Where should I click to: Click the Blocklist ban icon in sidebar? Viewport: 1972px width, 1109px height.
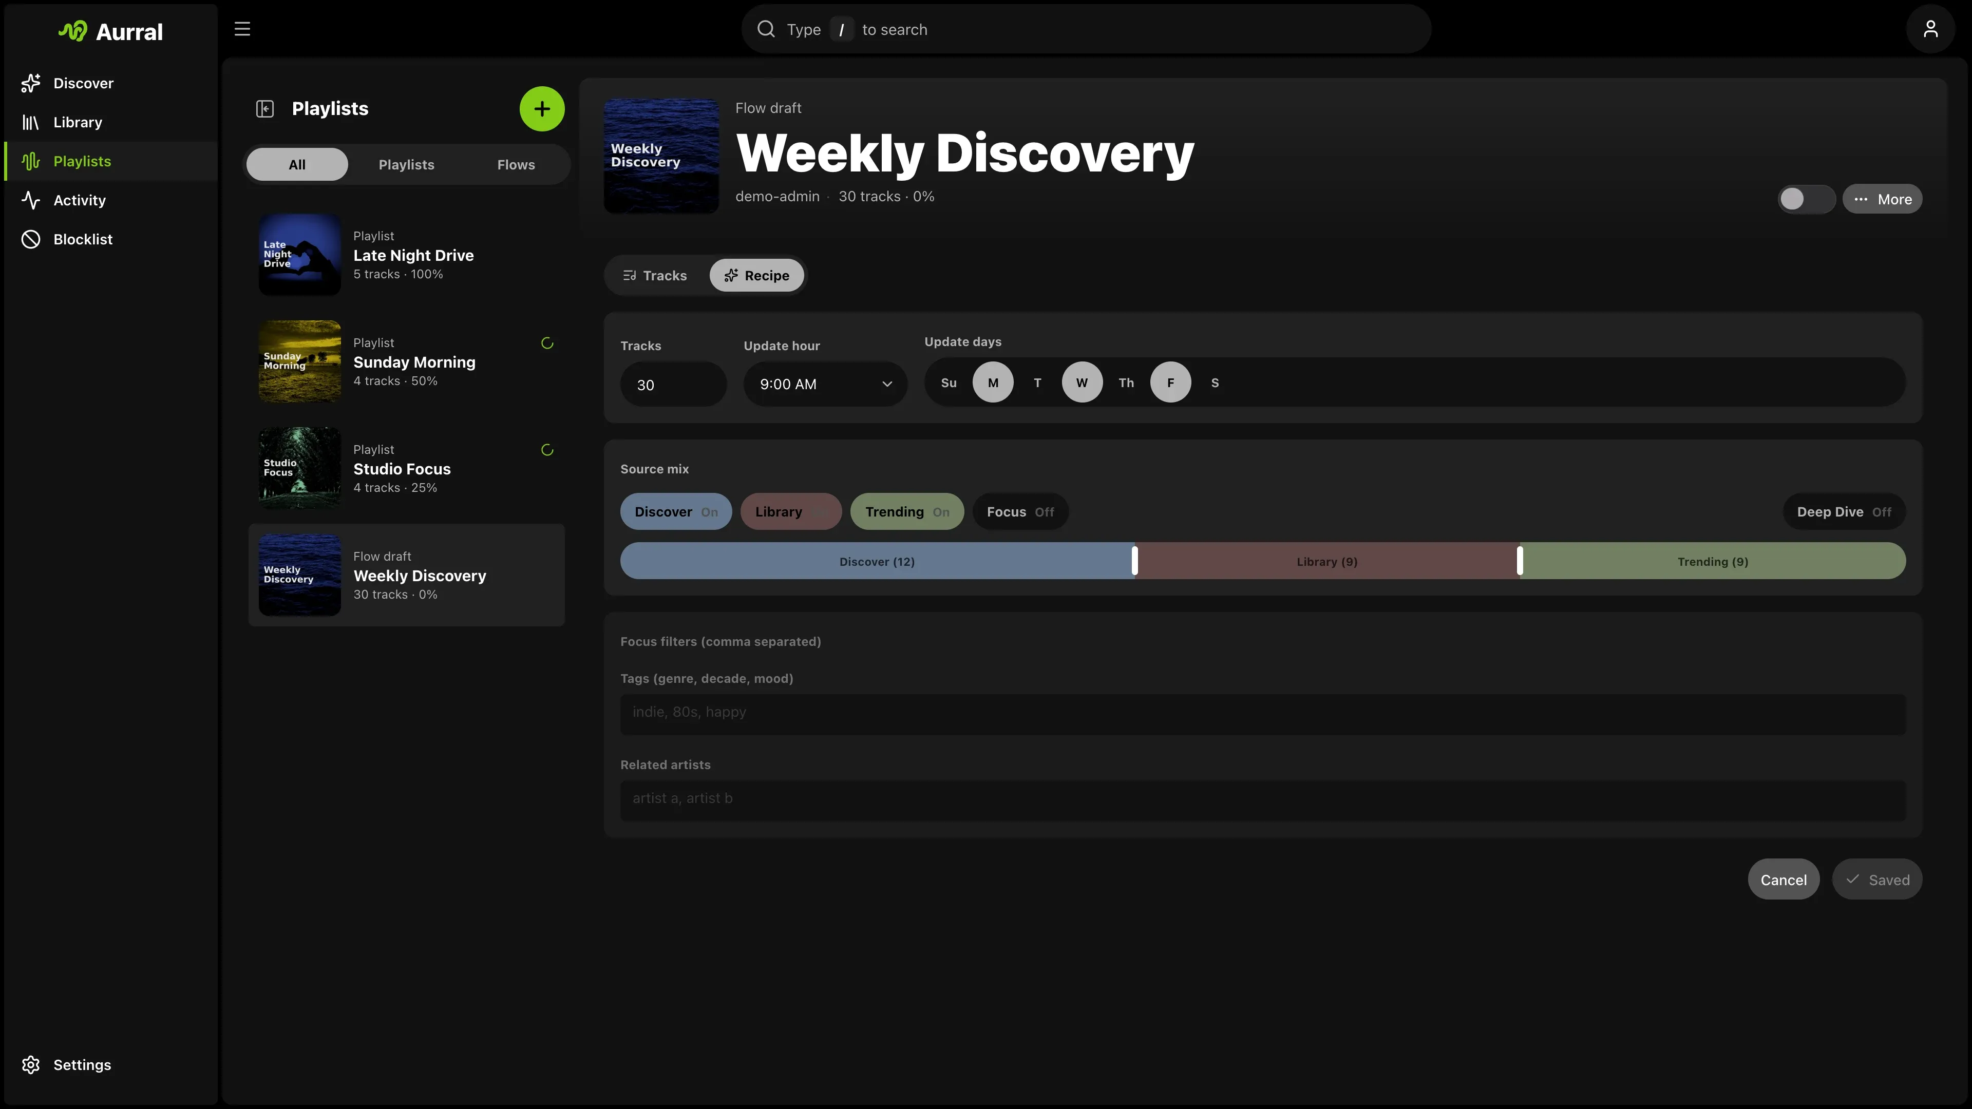(x=31, y=240)
